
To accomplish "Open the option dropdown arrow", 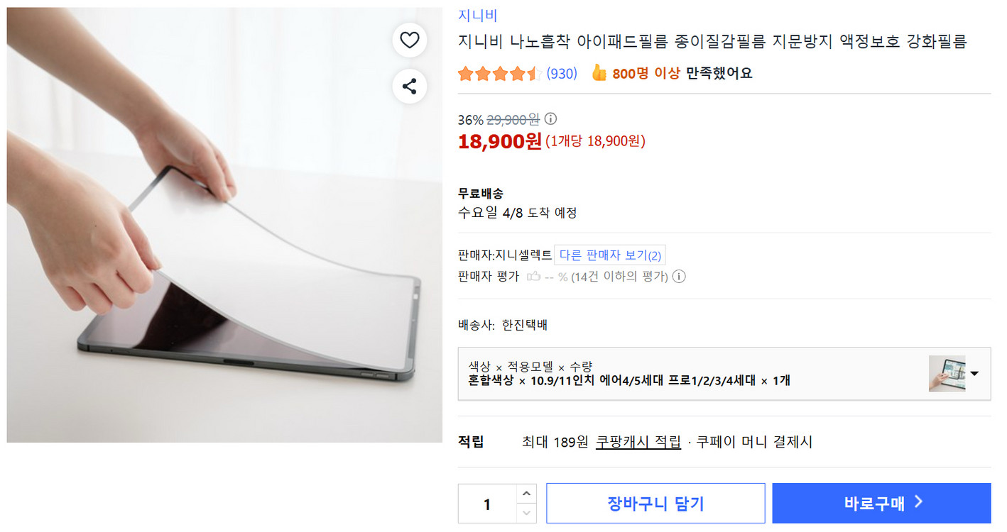I will click(976, 372).
